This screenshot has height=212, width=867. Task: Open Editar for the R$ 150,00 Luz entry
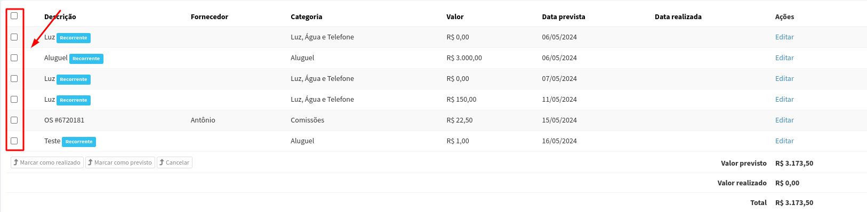pos(784,99)
